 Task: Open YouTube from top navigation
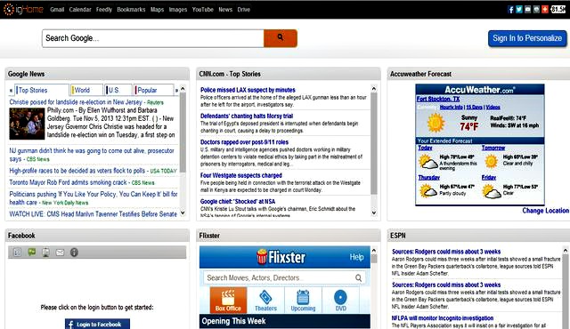(x=202, y=10)
